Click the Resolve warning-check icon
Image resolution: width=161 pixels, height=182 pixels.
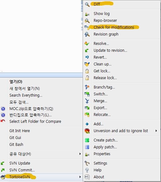click(x=87, y=44)
